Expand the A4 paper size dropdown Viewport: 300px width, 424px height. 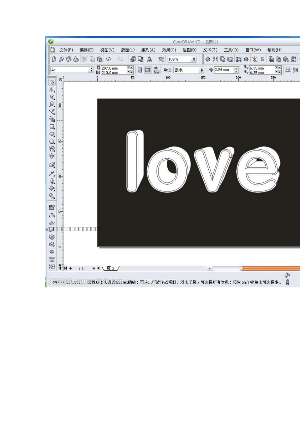[x=92, y=70]
